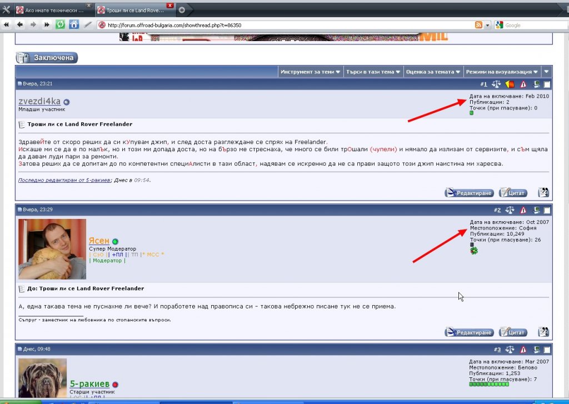Screen dimensions: 569x404
Task: Close the 'Ако имате технически' tab
Action: [x=88, y=6]
